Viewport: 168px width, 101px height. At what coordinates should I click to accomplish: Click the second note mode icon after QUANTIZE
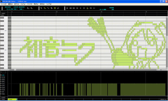click(x=32, y=8)
